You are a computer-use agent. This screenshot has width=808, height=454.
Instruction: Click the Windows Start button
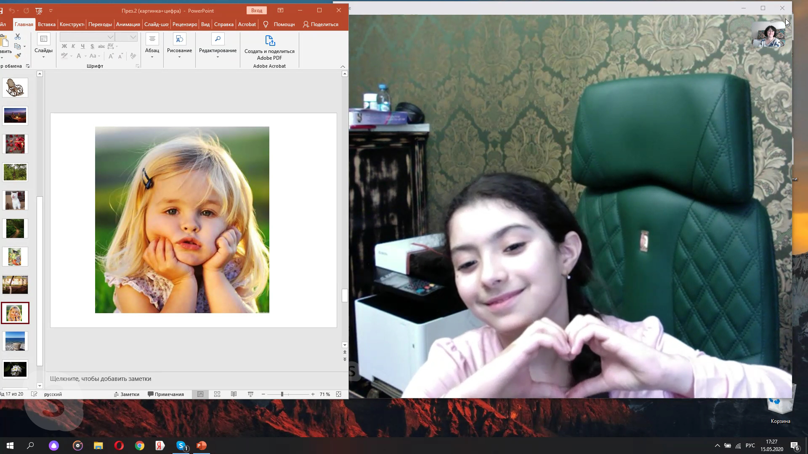[10, 446]
